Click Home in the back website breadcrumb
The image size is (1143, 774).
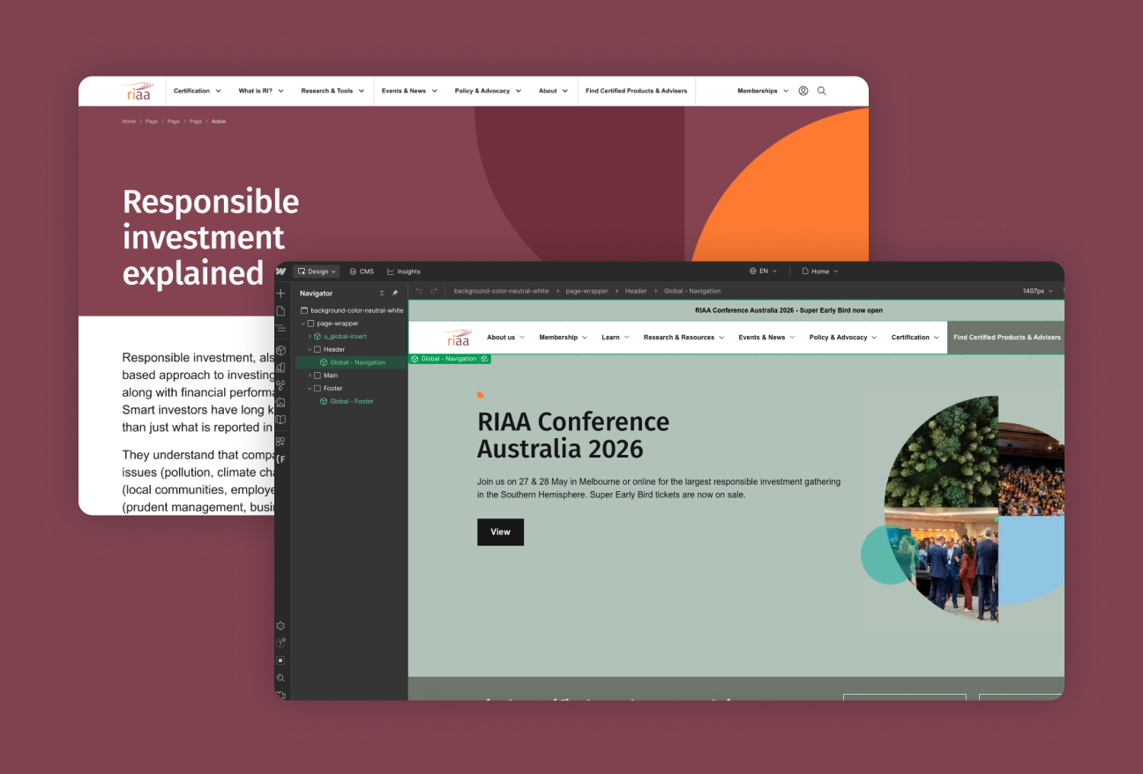tap(129, 121)
